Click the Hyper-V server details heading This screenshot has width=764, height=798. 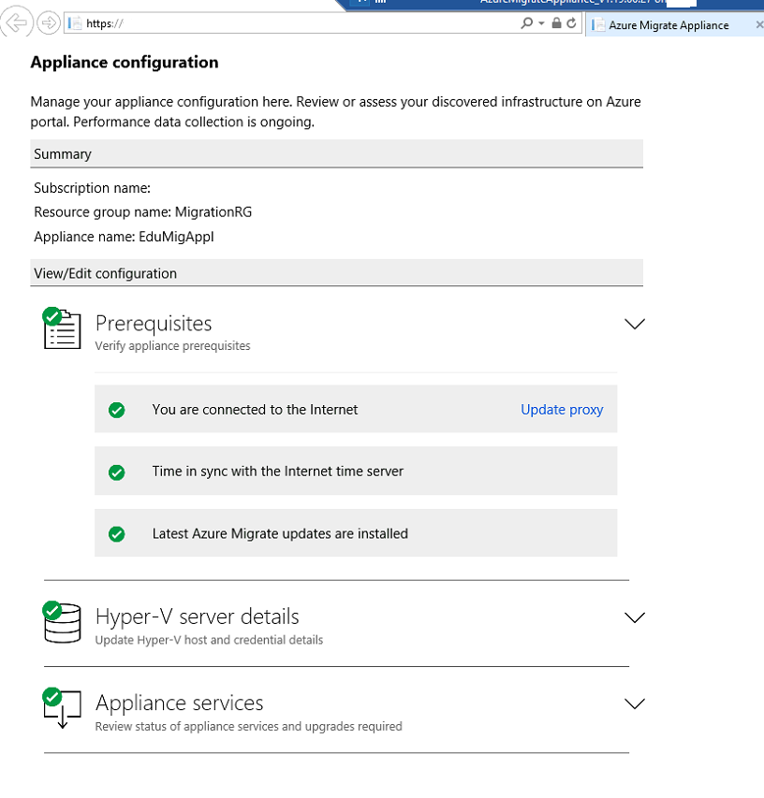(198, 617)
